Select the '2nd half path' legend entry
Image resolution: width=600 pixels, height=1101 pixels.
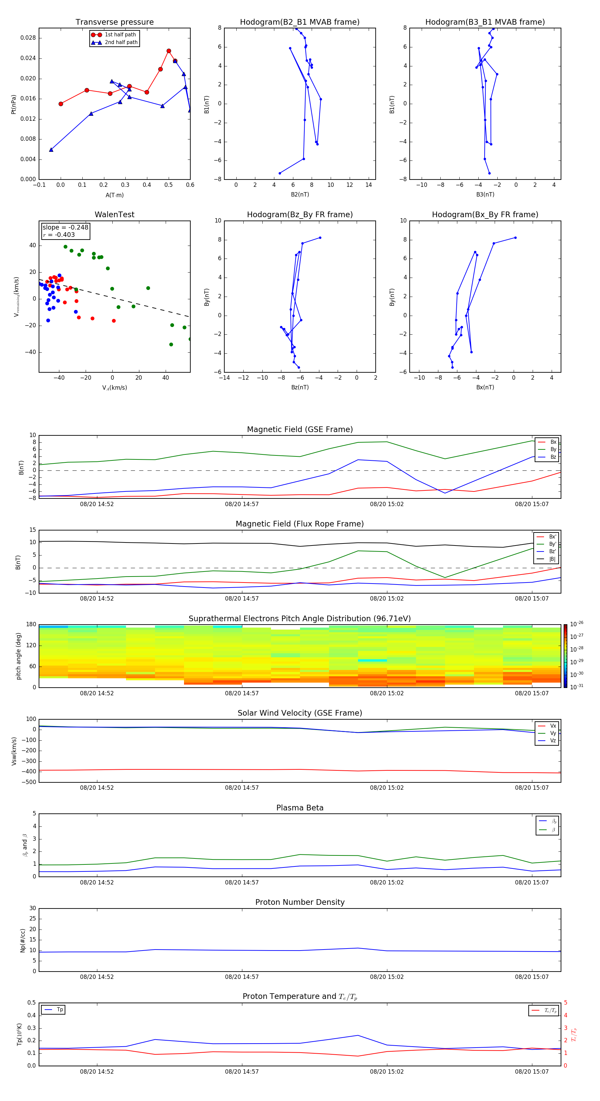click(114, 42)
